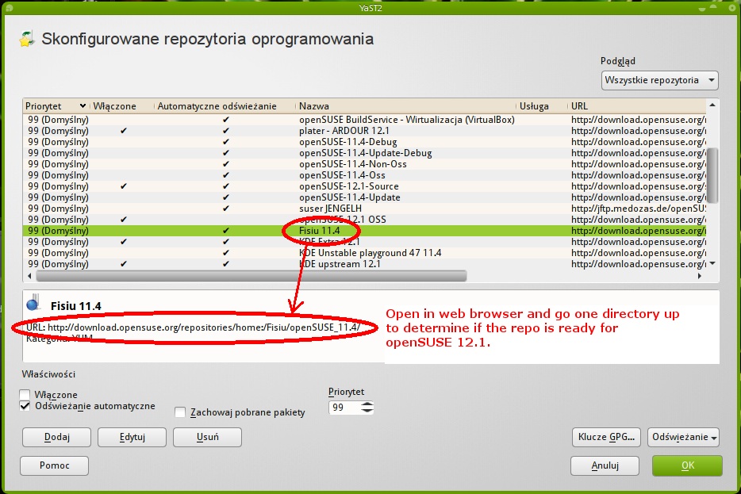Select openSUSE-11.4-Update-Debug repository
741x494 pixels.
(364, 153)
